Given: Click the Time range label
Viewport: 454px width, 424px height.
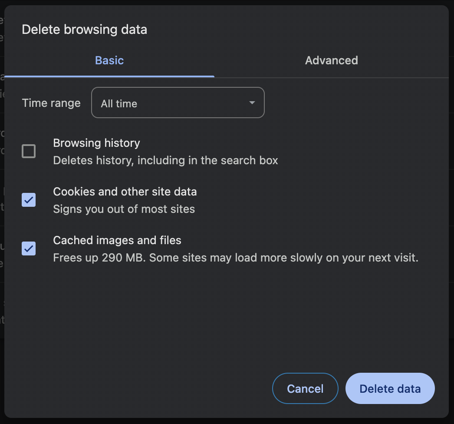Looking at the screenshot, I should 51,103.
